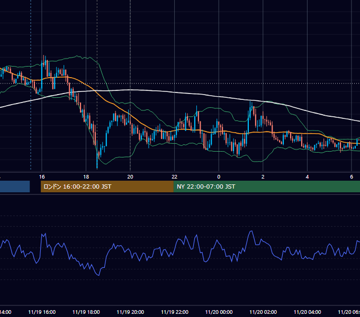
Task: Click the 18 hour axis label
Action: [86, 177]
